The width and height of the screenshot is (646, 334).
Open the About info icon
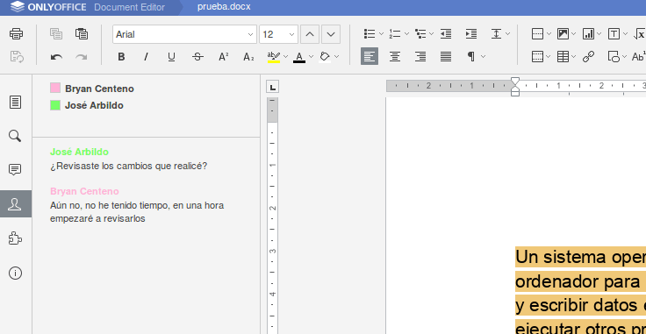click(15, 274)
